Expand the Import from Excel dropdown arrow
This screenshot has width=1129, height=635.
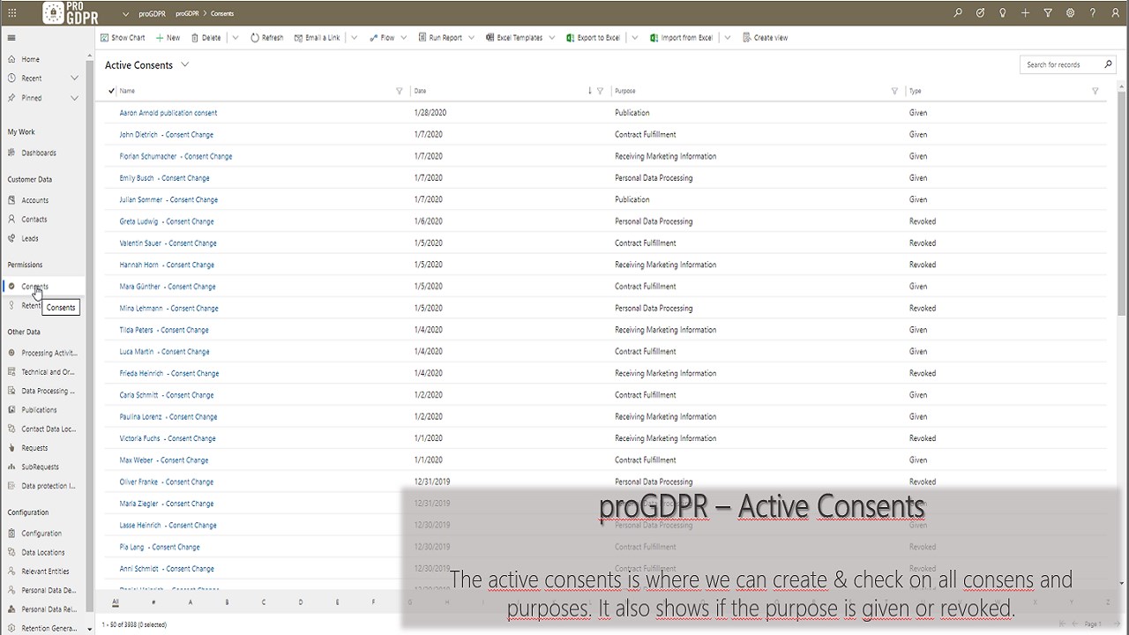[x=728, y=38]
